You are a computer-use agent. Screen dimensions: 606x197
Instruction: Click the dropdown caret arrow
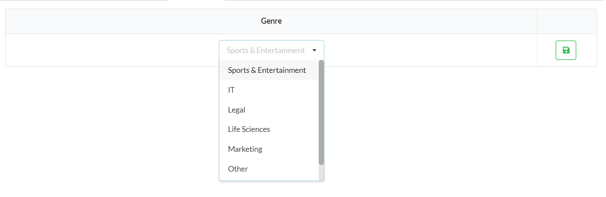[314, 50]
